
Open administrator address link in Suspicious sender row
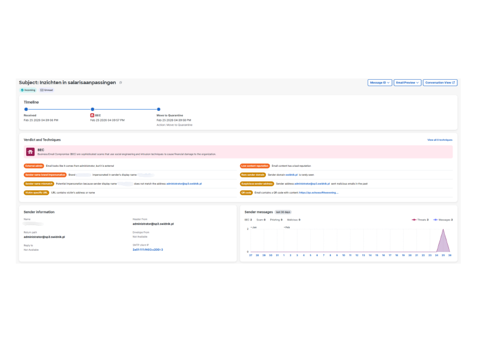click(x=312, y=184)
